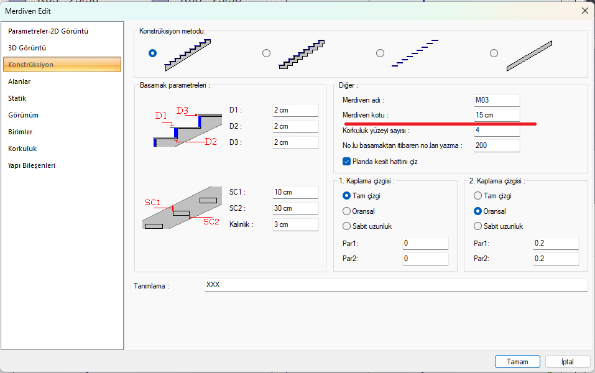Click the "Tanımlama :" label
Screen dimensions: 595x373
(x=151, y=286)
